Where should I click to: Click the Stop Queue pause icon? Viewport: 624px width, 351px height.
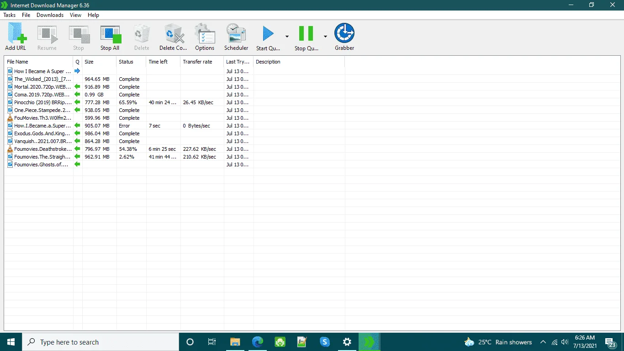pos(306,34)
